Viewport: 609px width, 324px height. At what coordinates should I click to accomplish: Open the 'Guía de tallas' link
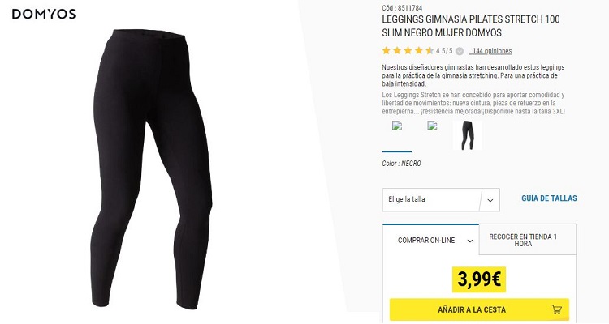click(549, 198)
